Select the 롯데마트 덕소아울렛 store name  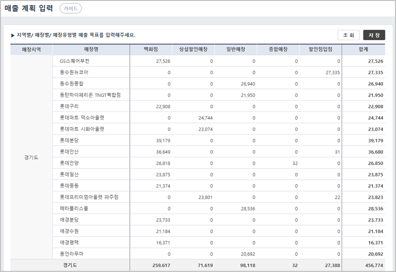[x=82, y=118]
